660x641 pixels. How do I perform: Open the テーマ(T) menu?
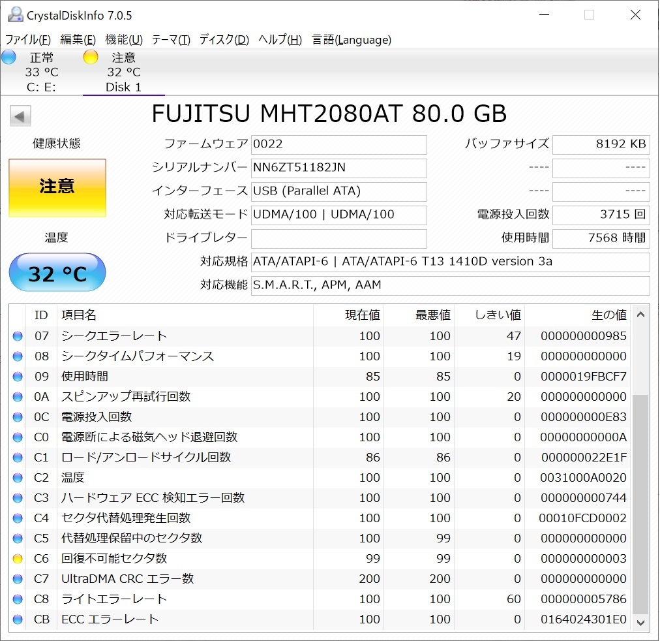click(171, 40)
